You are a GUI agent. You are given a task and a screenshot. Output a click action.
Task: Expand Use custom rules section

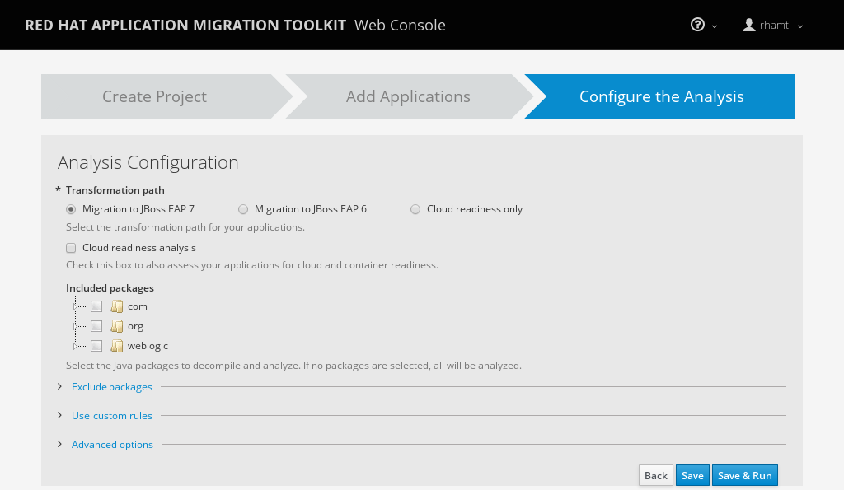111,416
